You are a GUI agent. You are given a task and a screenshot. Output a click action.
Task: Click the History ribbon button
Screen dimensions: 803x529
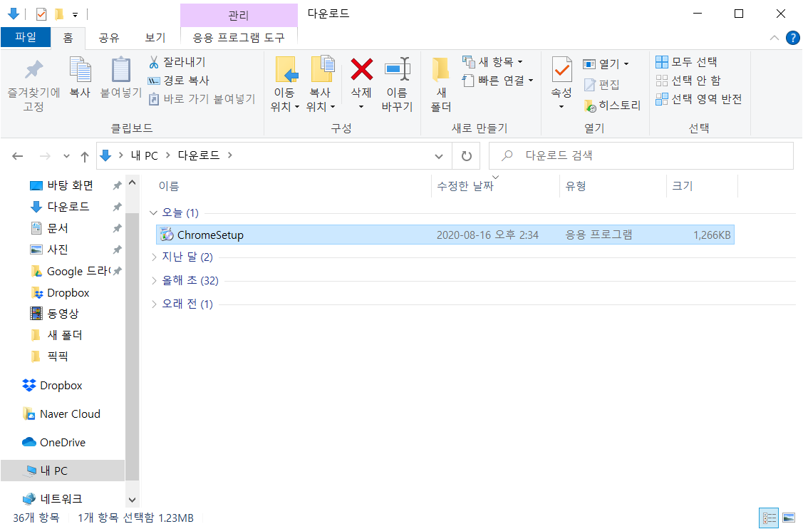click(x=613, y=106)
